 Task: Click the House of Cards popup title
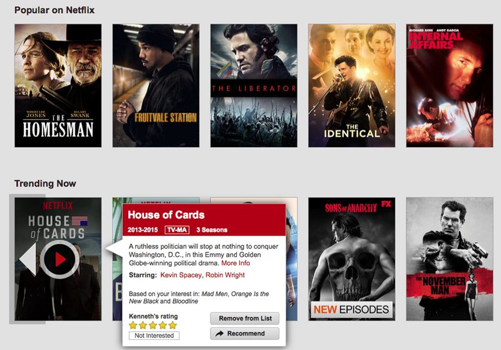coord(166,215)
